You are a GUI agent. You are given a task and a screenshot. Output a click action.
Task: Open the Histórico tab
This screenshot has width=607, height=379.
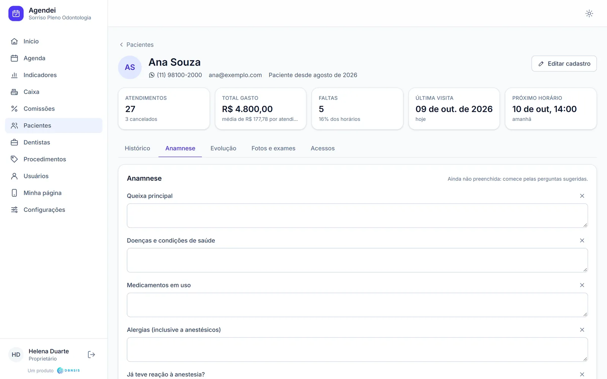(137, 148)
